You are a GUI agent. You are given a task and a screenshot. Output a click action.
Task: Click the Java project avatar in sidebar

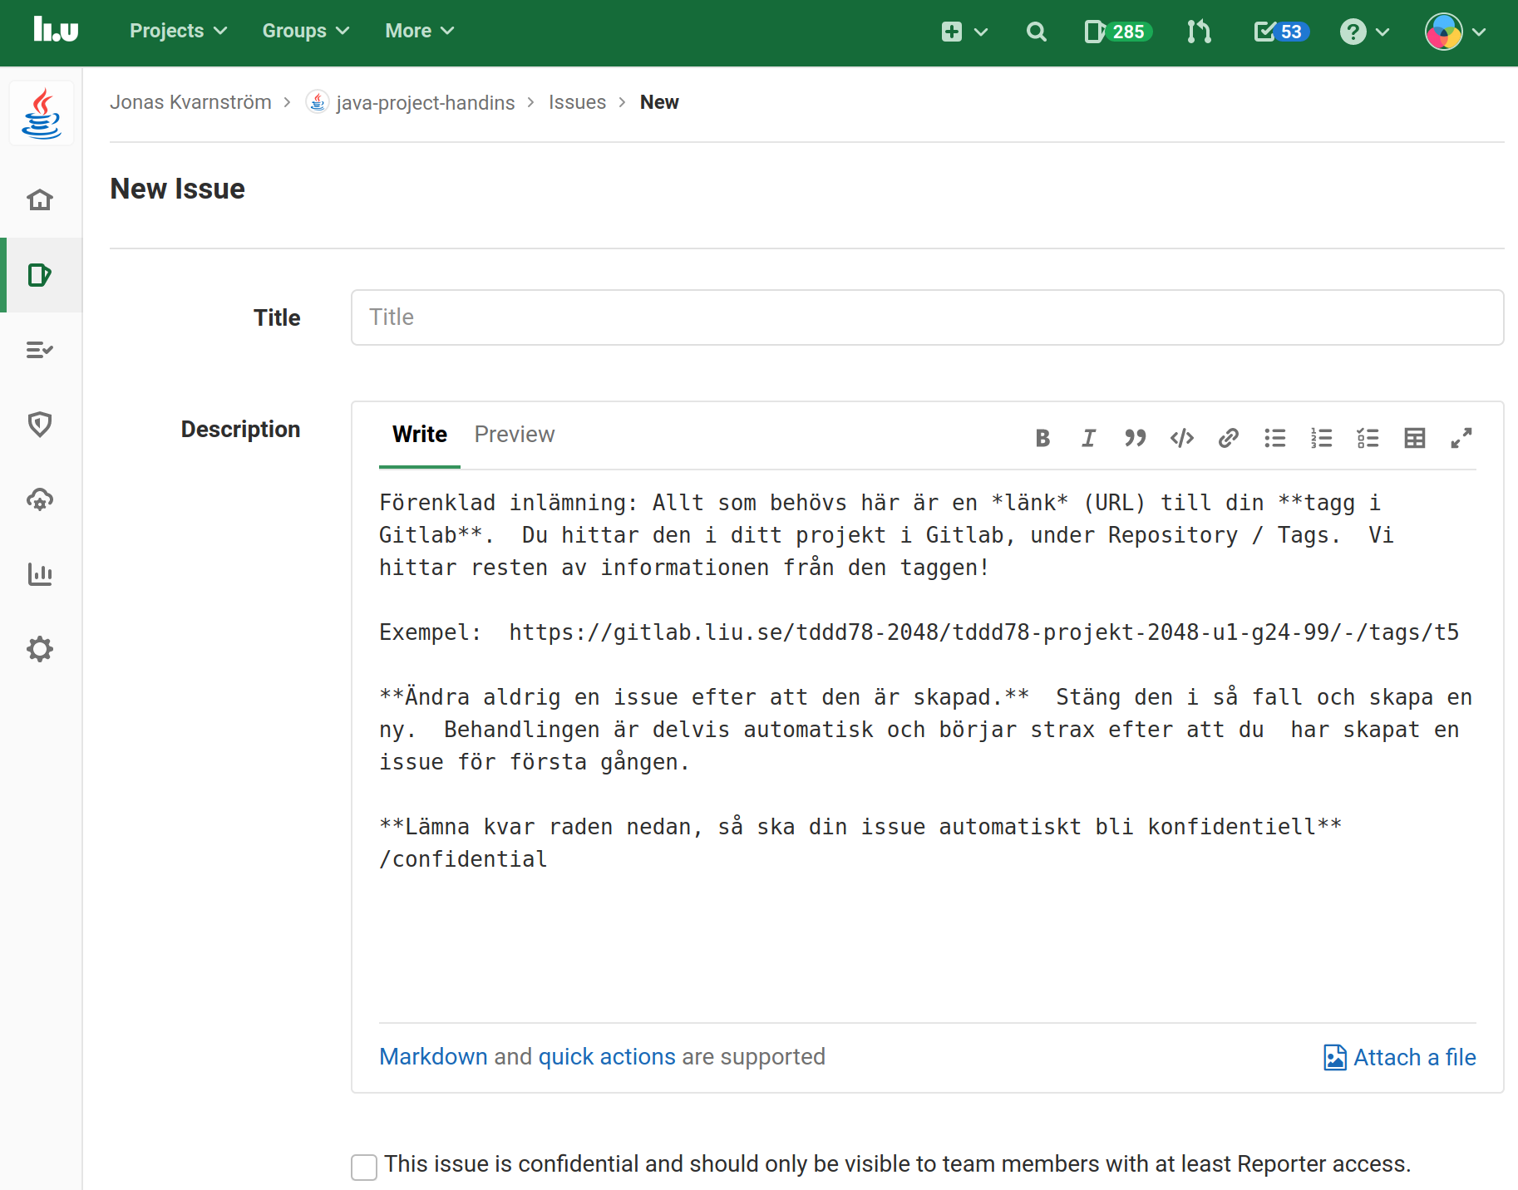[42, 114]
